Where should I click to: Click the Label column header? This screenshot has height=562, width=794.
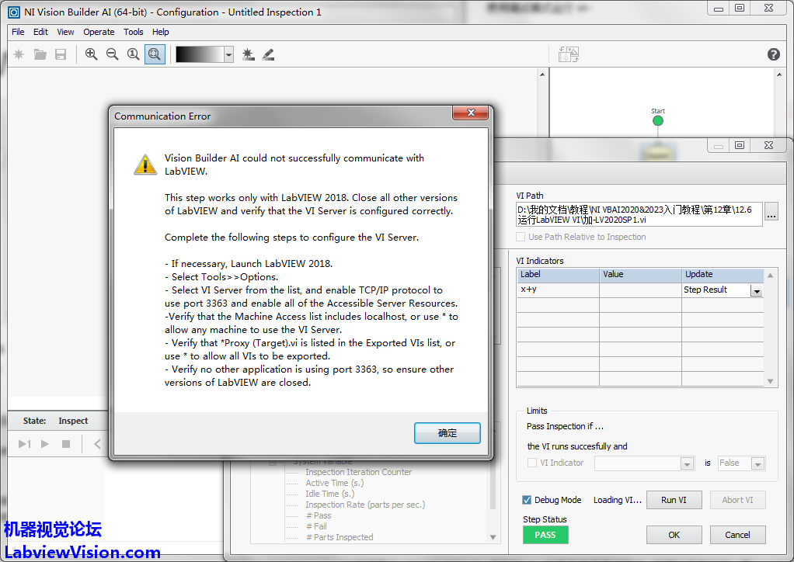[558, 275]
